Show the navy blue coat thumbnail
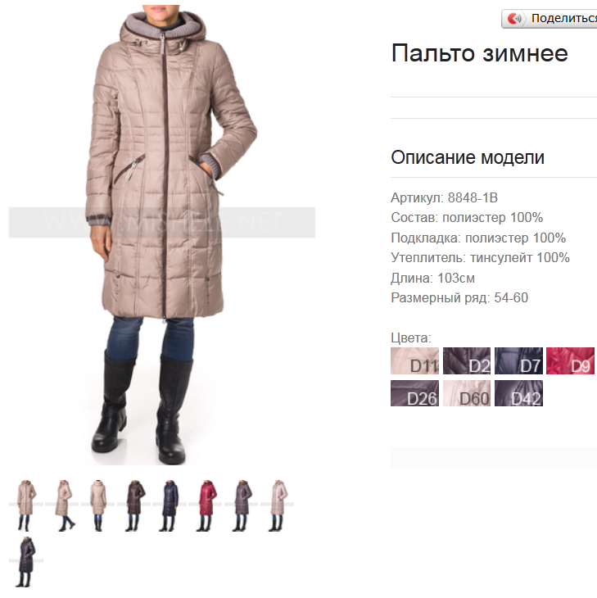Viewport: 597px width, 598px height. (x=170, y=505)
